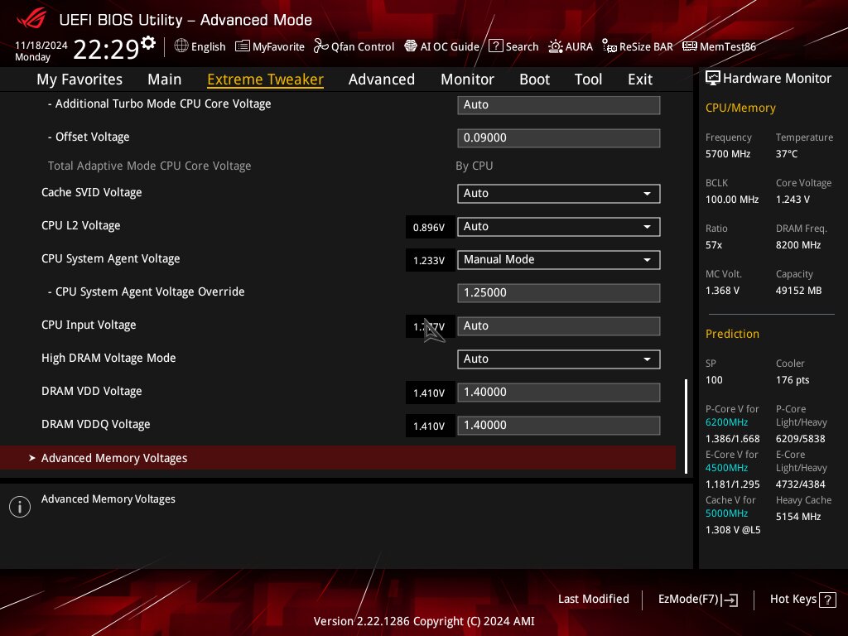Image resolution: width=848 pixels, height=636 pixels.
Task: Open the AURA lighting icon
Action: [x=556, y=46]
